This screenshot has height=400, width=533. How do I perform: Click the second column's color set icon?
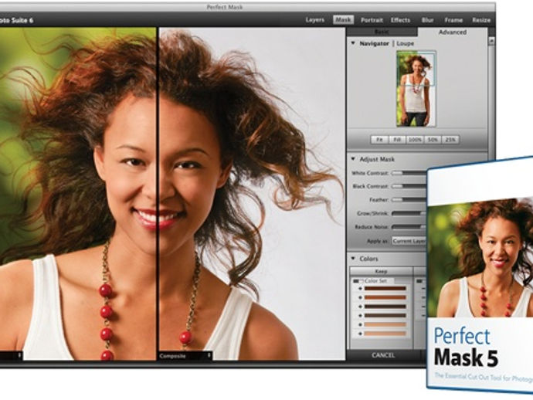pyautogui.click(x=420, y=281)
